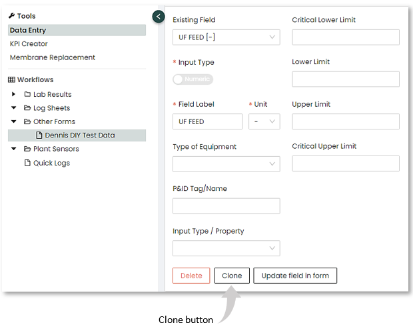Screen dimensions: 413x327
Task: Collapse the sidebar with the arrow icon
Action: point(158,16)
